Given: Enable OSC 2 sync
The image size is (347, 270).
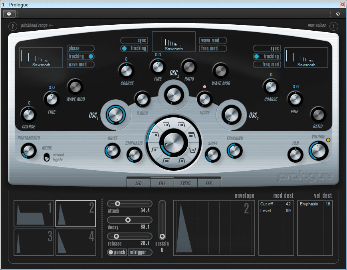Looking at the screenshot, I should click(134, 40).
